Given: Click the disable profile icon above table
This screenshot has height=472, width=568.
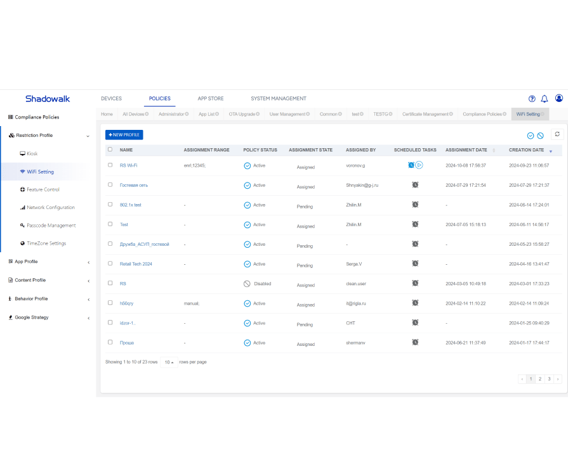Looking at the screenshot, I should [x=540, y=136].
